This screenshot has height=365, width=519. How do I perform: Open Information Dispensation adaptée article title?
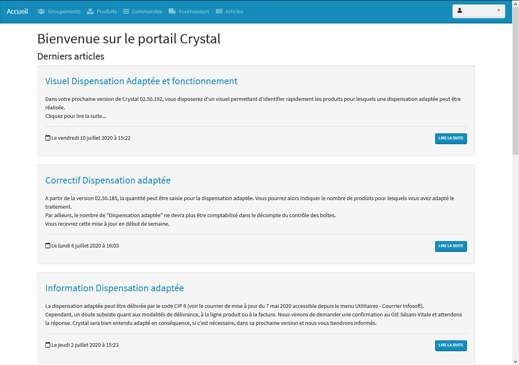(114, 288)
